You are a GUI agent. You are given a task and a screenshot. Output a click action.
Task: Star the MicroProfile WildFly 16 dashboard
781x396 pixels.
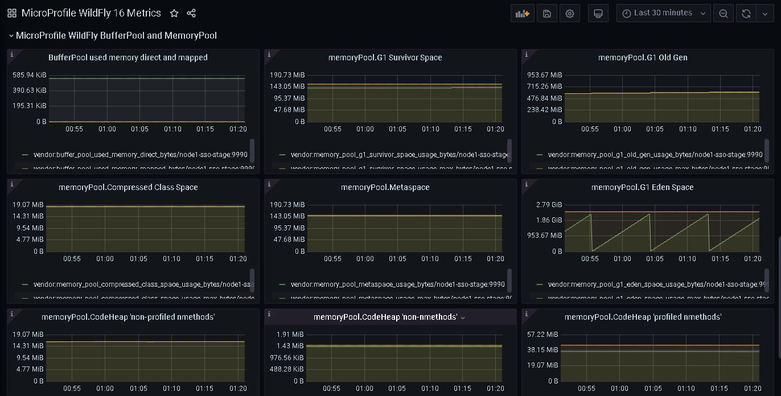174,13
